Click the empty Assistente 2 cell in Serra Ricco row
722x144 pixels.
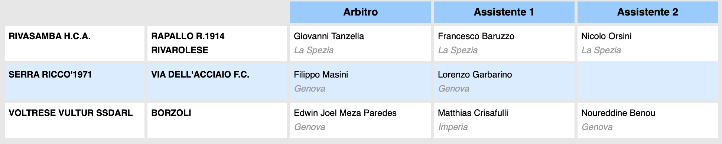click(x=648, y=82)
